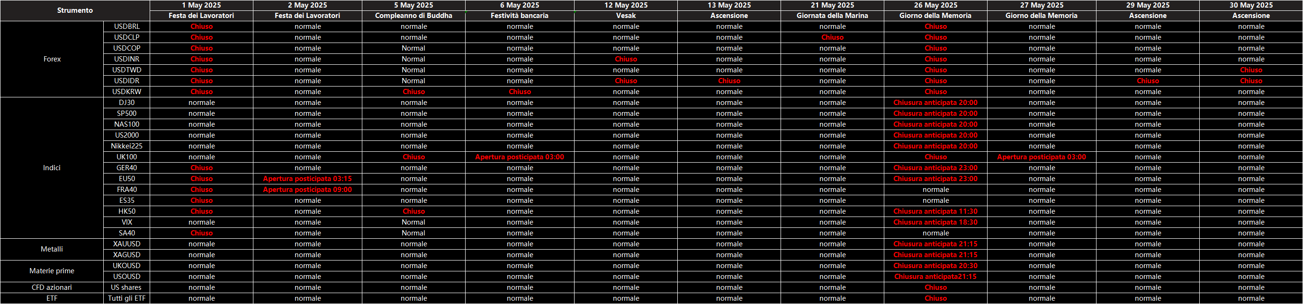Click the USDBRL instrument label
The image size is (1303, 304).
coord(126,26)
